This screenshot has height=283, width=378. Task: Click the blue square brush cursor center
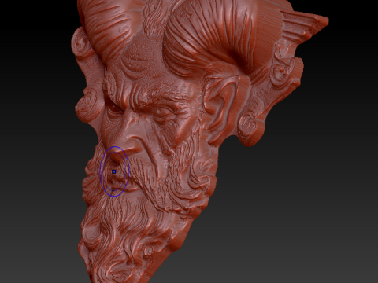pos(113,171)
